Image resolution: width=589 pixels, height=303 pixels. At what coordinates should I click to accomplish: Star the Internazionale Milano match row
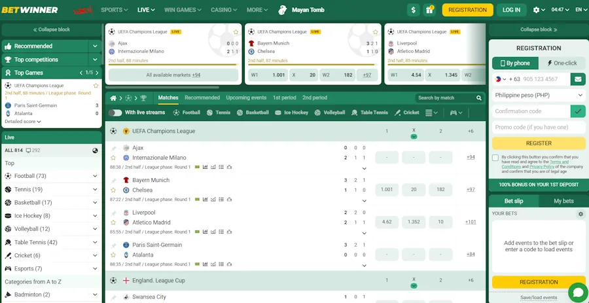pos(113,158)
